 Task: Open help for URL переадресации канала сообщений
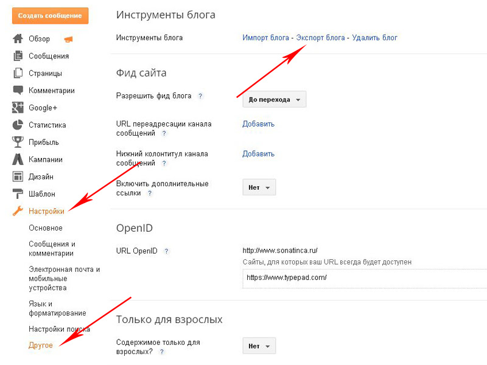coord(164,133)
